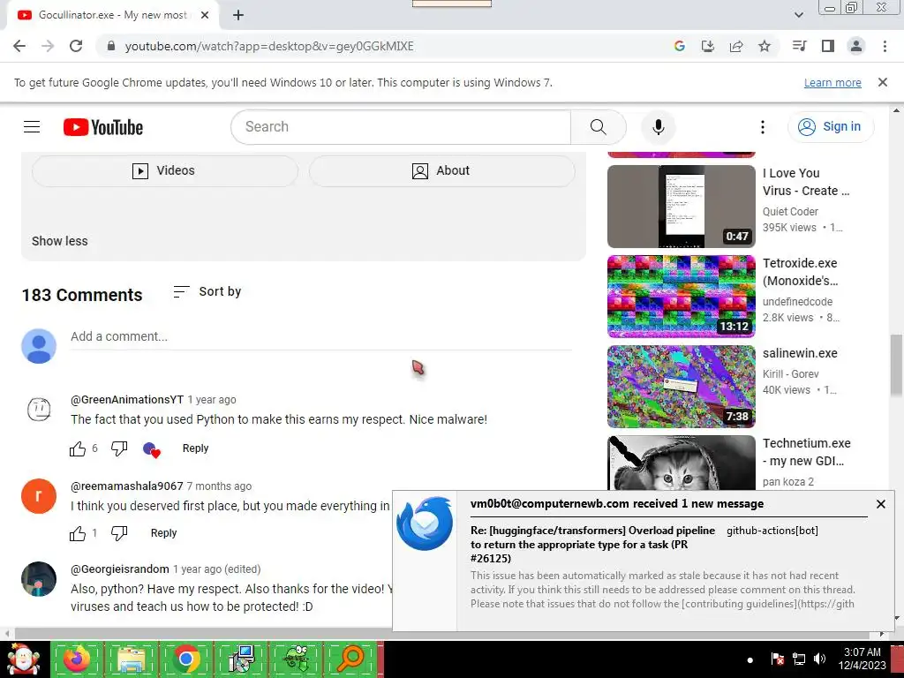Open I Love You Virus video thumbnail

coord(681,207)
